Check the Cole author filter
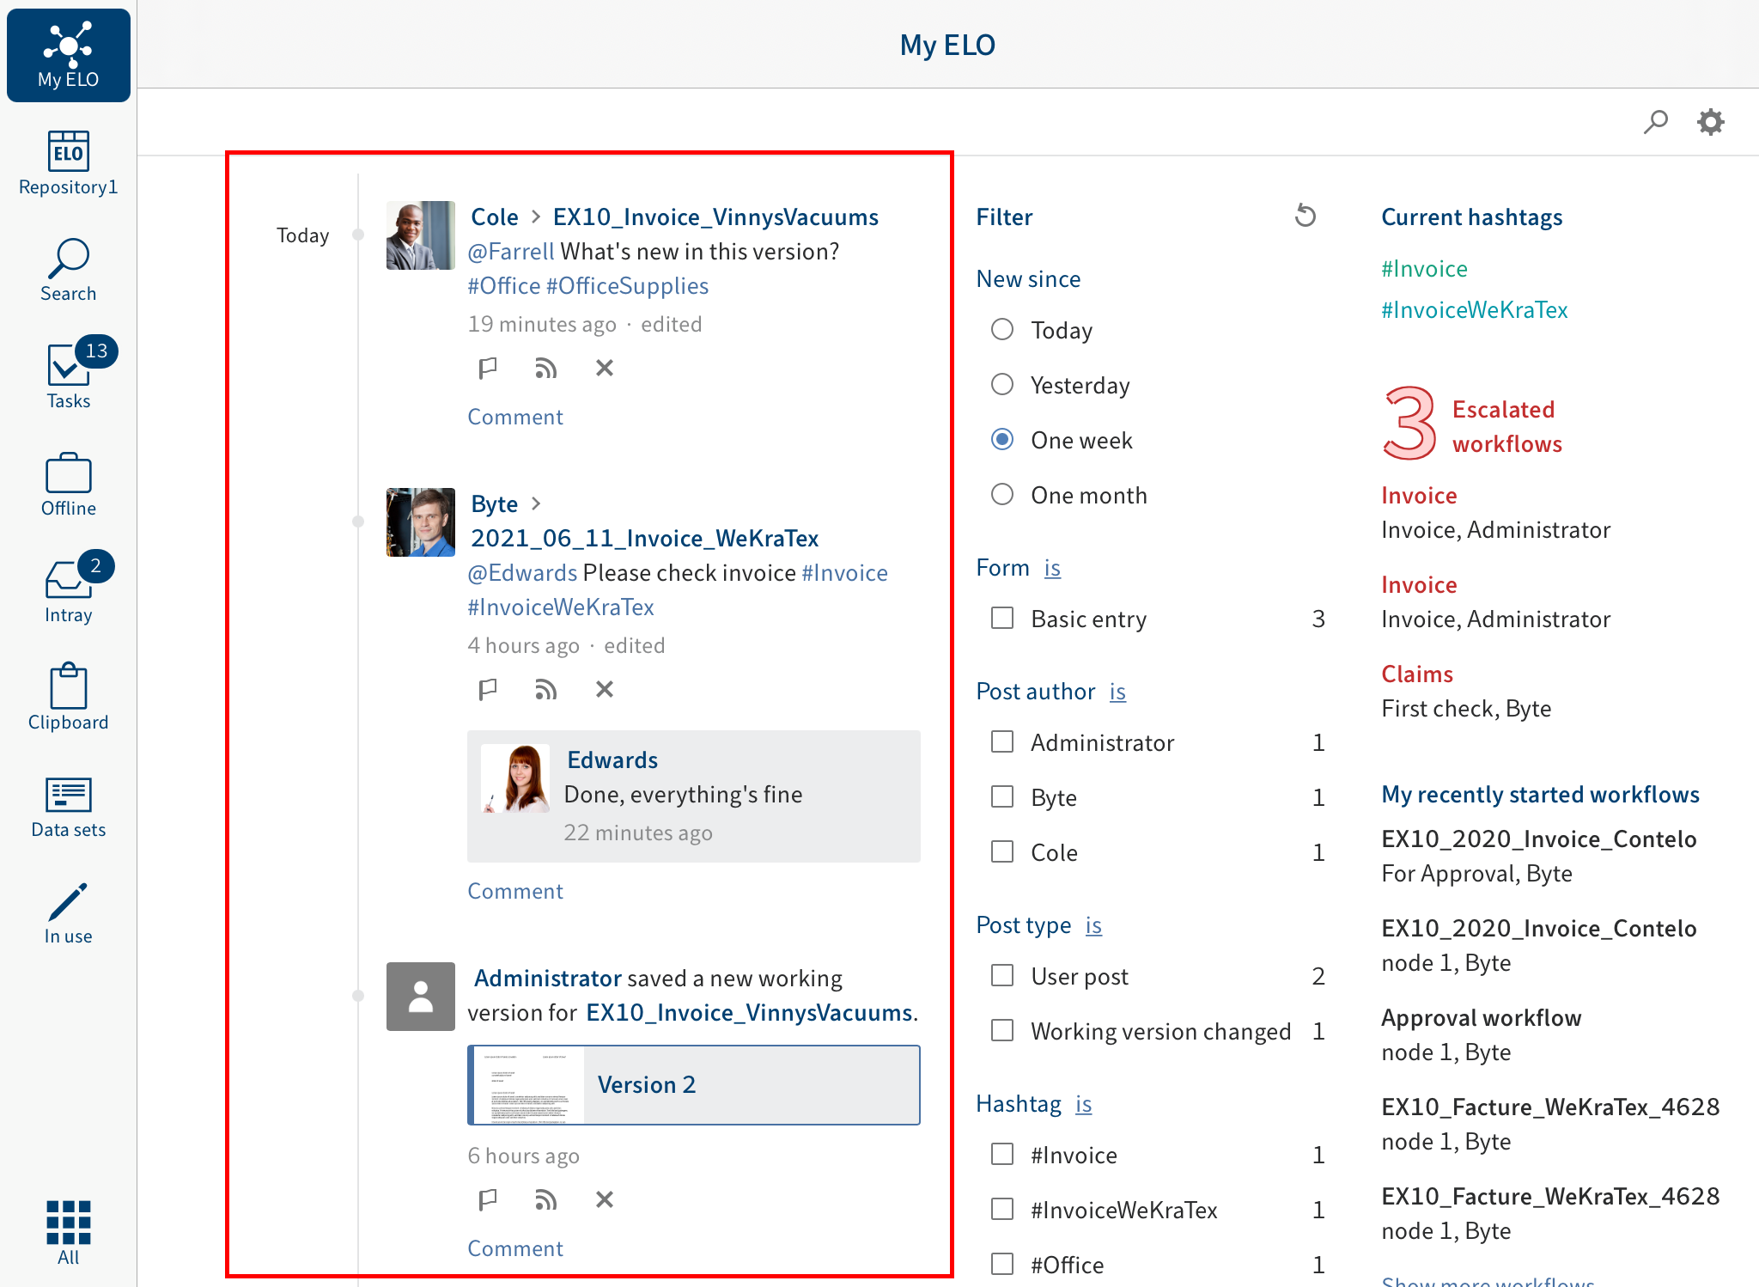Viewport: 1759px width, 1287px height. click(x=1002, y=852)
